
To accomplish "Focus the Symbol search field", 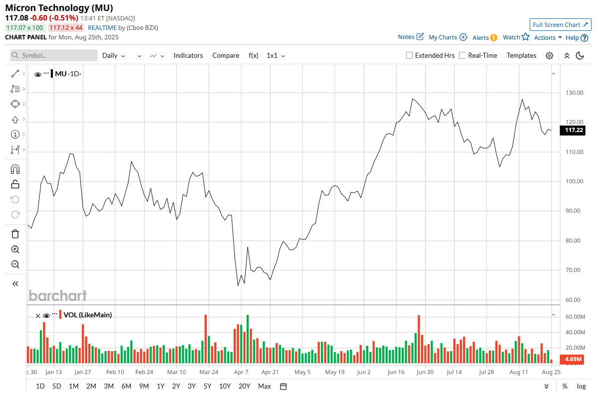I will tap(54, 56).
